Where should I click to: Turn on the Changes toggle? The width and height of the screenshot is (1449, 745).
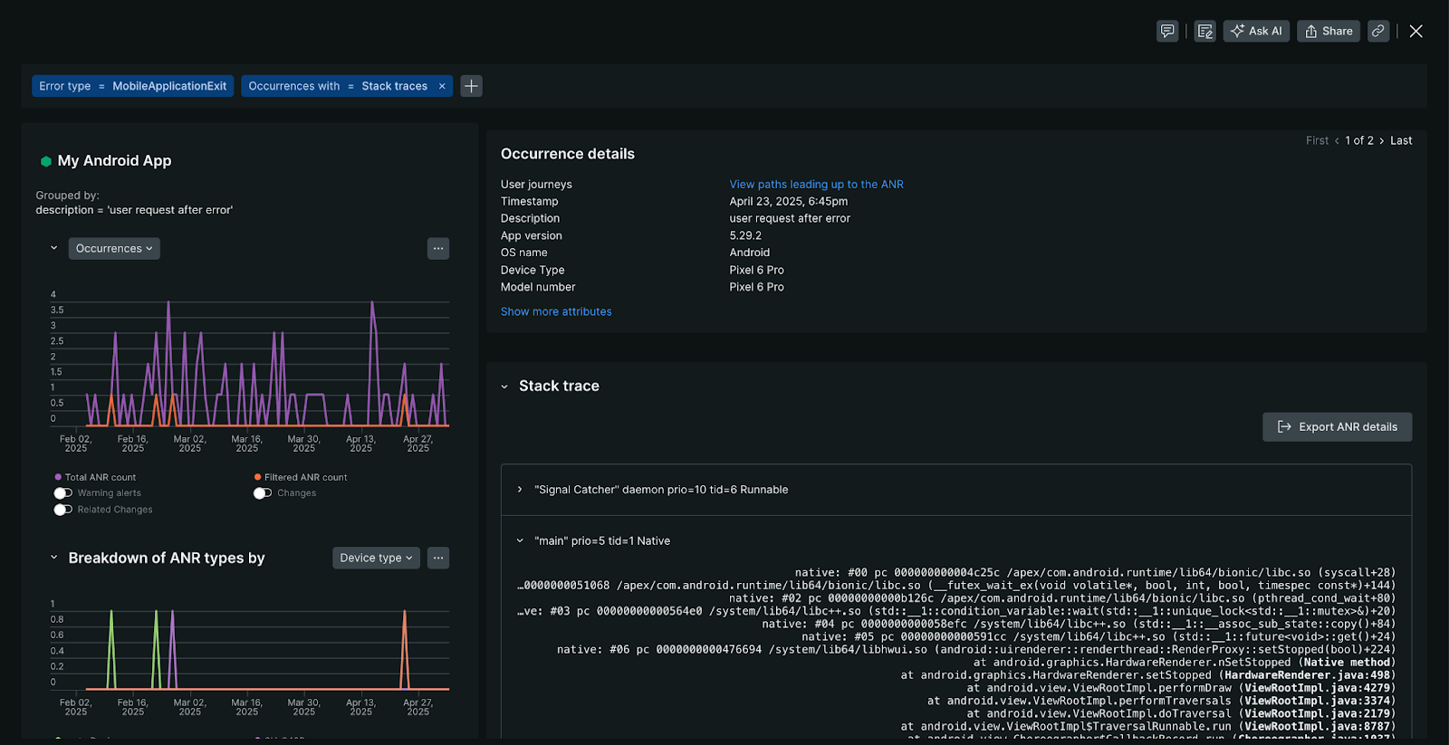click(x=263, y=493)
